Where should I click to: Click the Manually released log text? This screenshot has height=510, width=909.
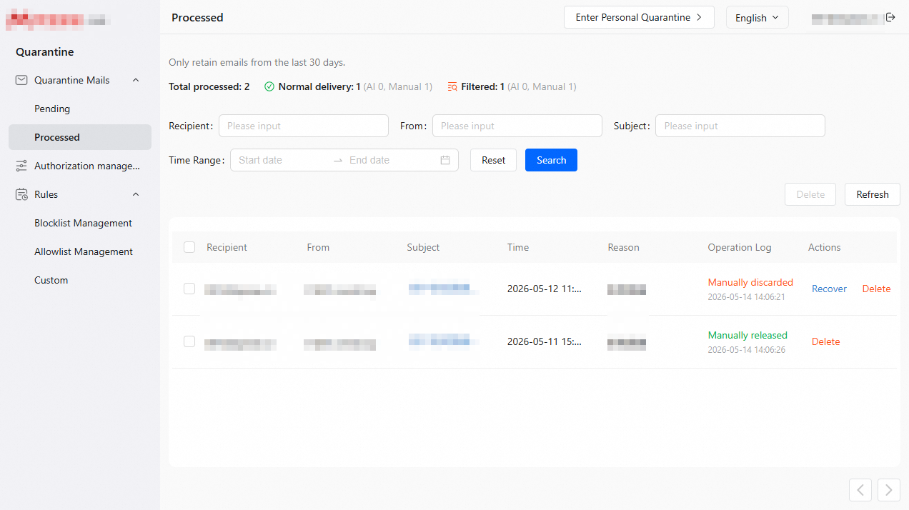click(747, 335)
